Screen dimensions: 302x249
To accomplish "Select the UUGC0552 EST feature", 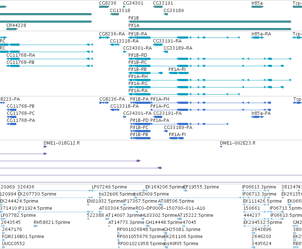I will (4, 247).
